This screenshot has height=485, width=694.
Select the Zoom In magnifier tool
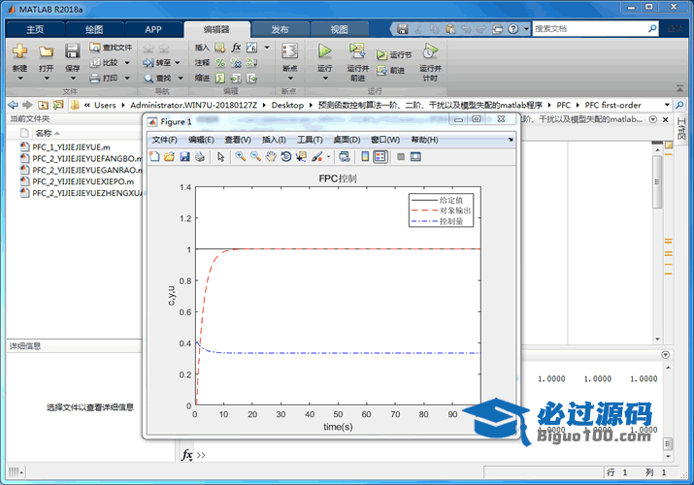241,157
